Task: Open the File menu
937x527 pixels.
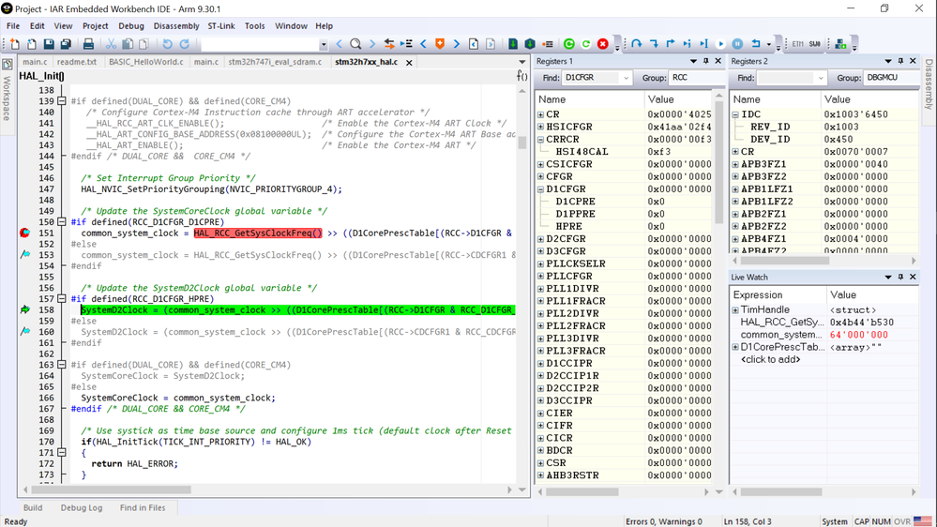Action: (13, 25)
